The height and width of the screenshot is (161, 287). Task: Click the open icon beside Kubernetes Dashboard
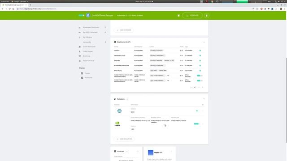105,27
